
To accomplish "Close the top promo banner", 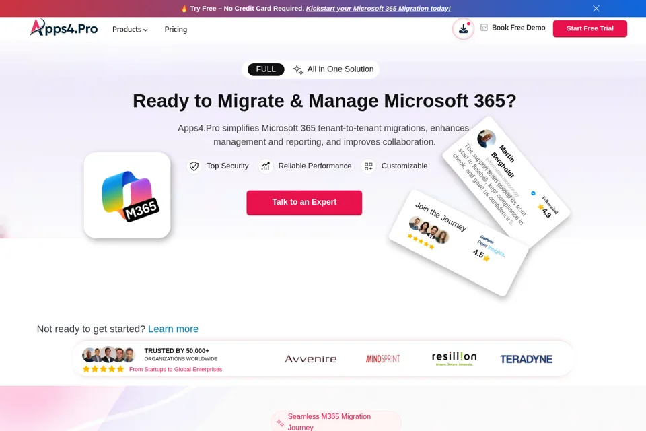I will pos(596,8).
